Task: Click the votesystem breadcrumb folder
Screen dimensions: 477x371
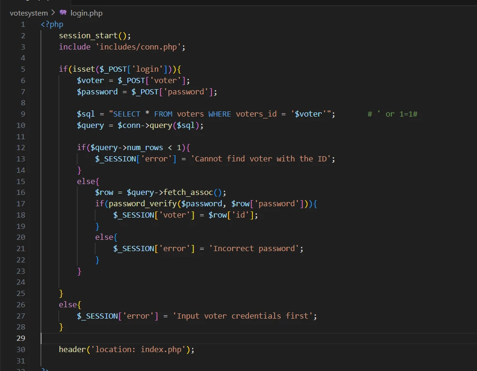Action: coord(29,13)
